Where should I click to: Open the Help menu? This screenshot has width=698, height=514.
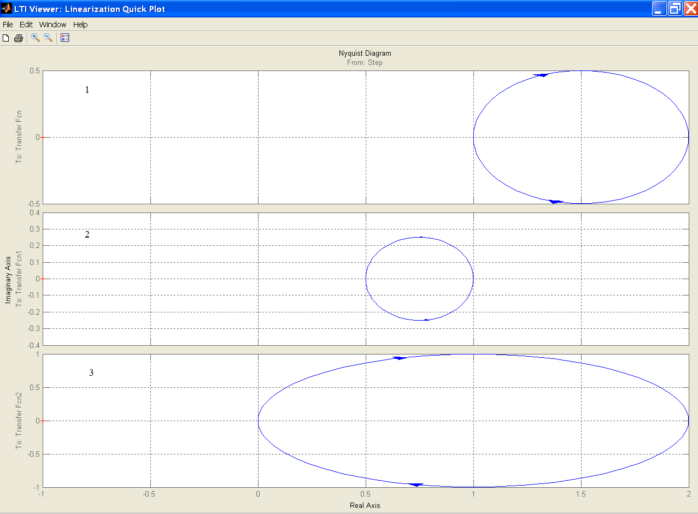click(x=80, y=25)
